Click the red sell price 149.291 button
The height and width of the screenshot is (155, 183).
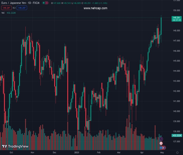point(6,8)
